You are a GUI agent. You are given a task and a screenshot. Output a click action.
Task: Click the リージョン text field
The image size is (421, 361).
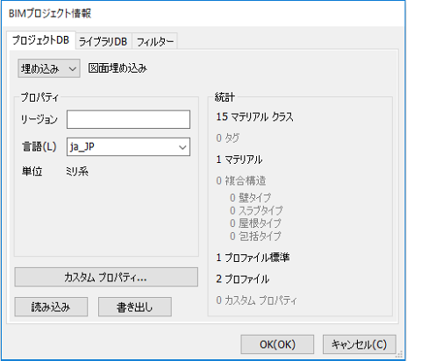pos(128,119)
